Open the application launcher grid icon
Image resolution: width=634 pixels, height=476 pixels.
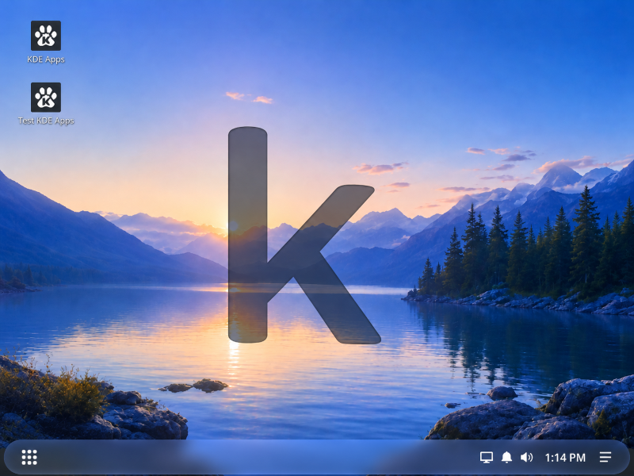[29, 458]
